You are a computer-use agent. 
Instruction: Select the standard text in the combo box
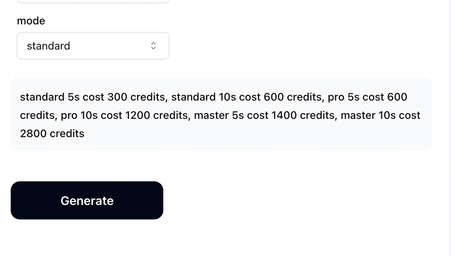[x=48, y=45]
